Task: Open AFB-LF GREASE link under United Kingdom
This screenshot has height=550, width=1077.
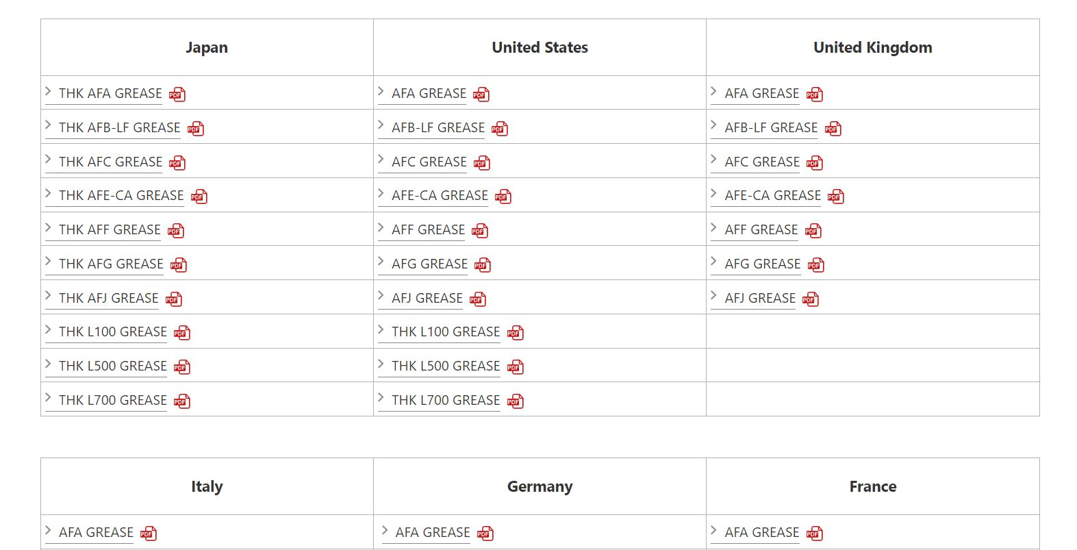Action: [771, 128]
